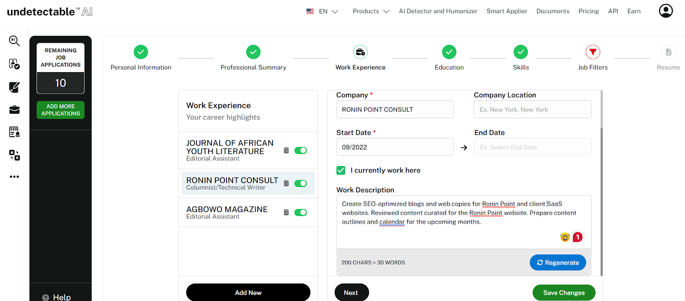
Task: Click the 200 CHARS = 30 WORDS counter
Action: click(373, 263)
